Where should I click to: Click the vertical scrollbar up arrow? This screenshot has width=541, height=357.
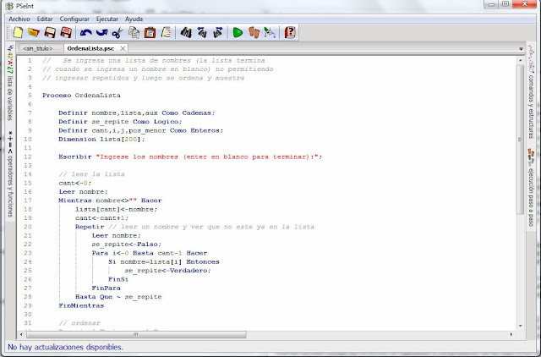coord(521,60)
